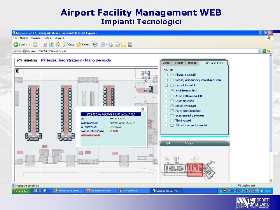This screenshot has width=280, height=210.
Task: Open the address bar dropdown arrow
Action: [259, 51]
